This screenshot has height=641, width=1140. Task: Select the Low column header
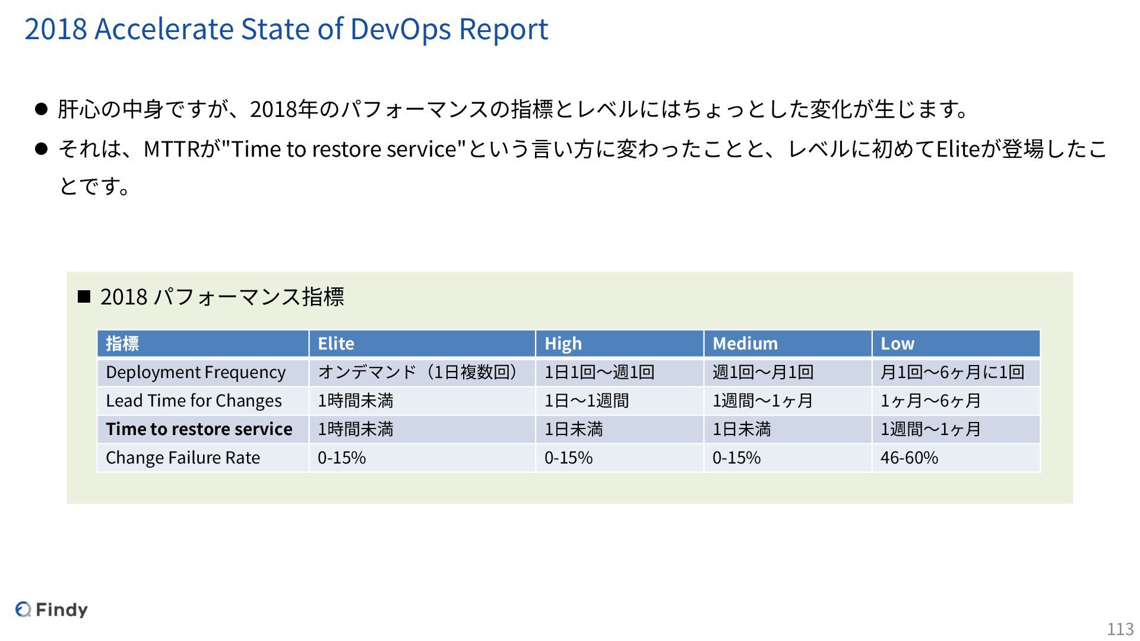[897, 344]
